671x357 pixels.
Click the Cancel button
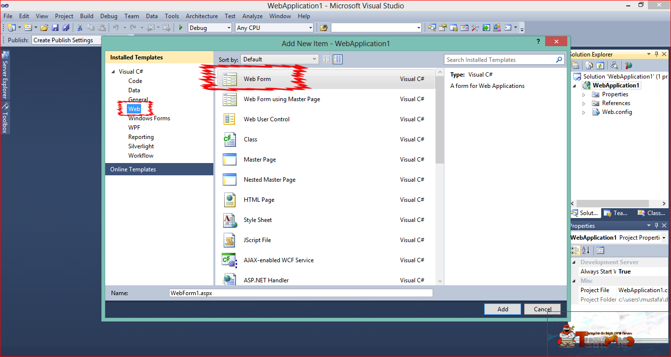(x=542, y=309)
